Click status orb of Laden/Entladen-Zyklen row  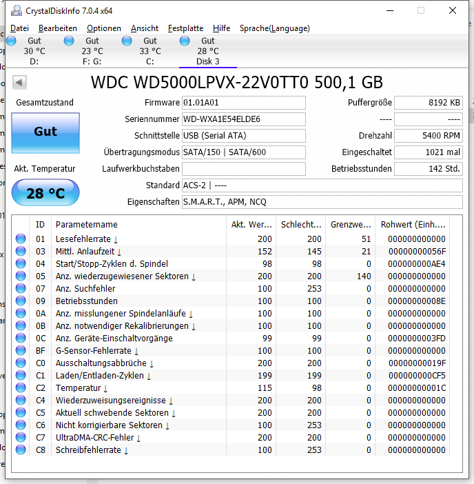[21, 375]
